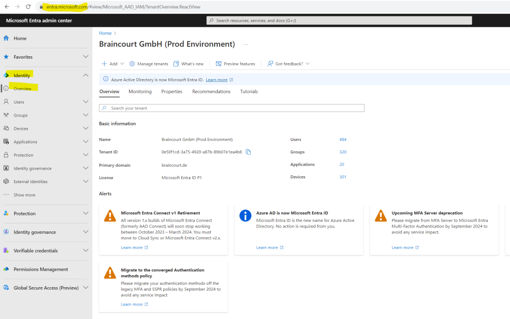Click the Protection lock icon under Identity
Viewport: 510px width, 319px height.
[x=6, y=155]
